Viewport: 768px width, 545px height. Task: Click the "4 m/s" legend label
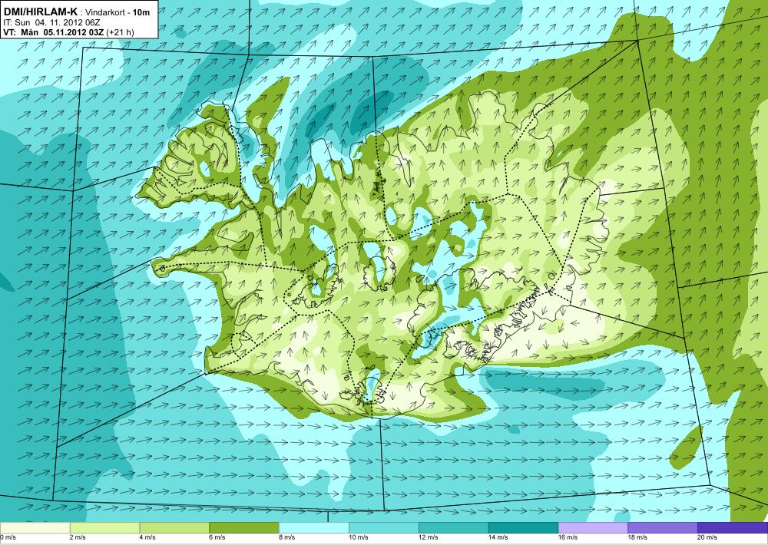pos(148,537)
